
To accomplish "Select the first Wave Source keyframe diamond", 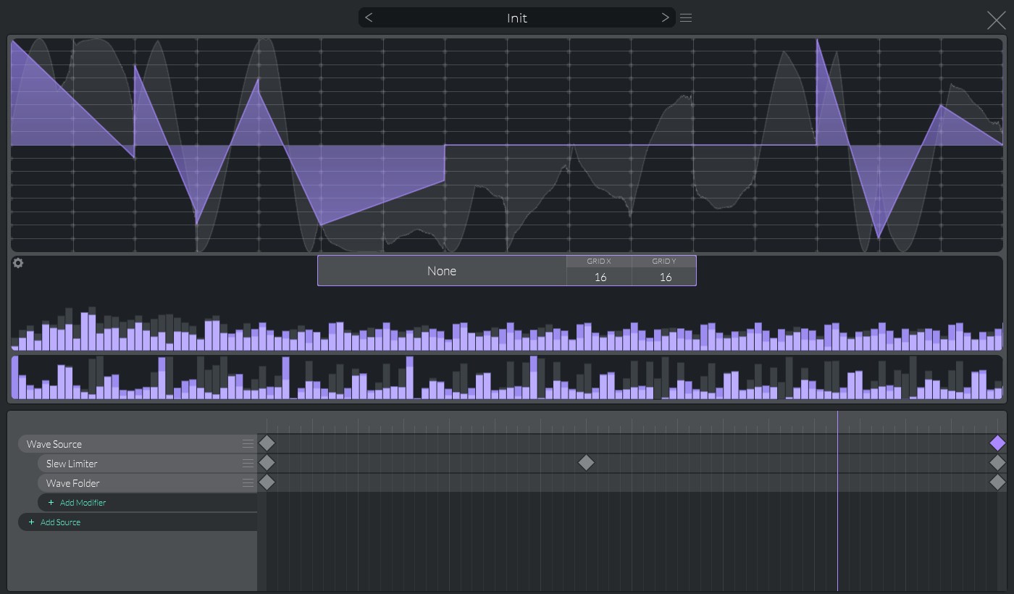I will (267, 443).
